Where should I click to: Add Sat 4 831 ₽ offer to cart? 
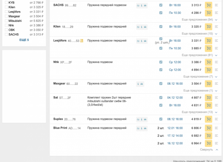208,105
